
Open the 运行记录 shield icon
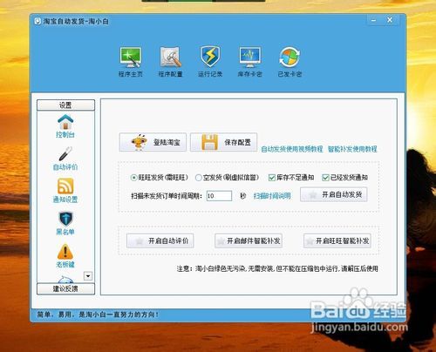pos(210,62)
